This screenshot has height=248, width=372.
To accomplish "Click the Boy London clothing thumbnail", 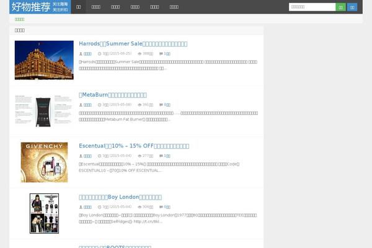I will tap(44, 213).
